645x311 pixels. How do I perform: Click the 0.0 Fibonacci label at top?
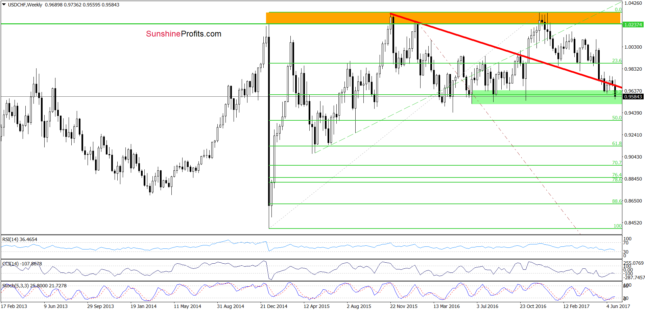coord(618,9)
